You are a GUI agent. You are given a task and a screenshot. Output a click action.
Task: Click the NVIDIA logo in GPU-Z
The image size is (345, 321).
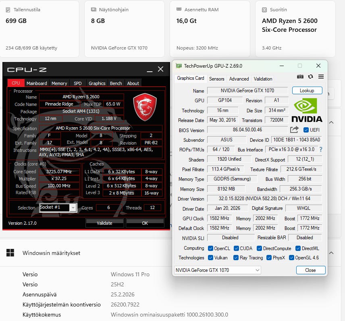(307, 110)
